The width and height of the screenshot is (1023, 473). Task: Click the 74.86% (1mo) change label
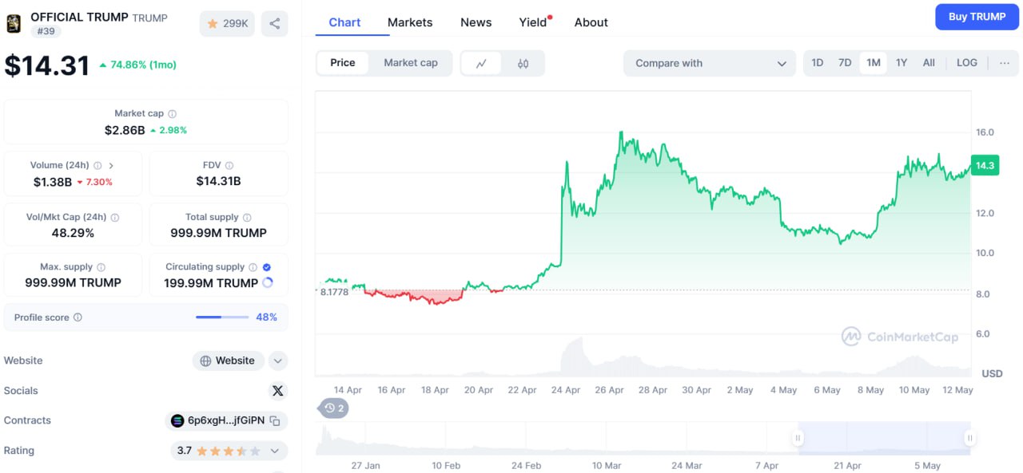[x=137, y=65]
